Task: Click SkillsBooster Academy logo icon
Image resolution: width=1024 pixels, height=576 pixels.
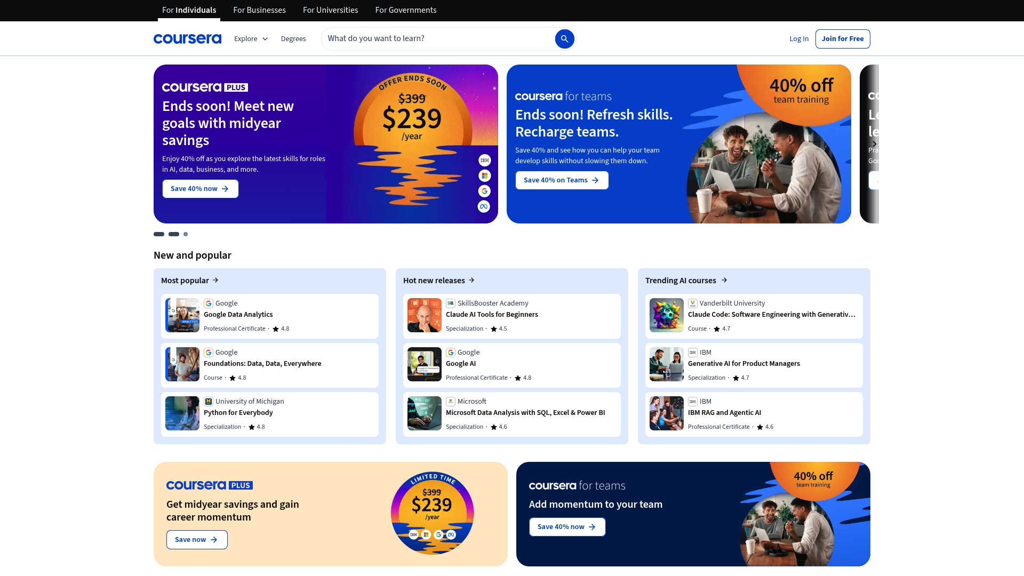Action: (x=451, y=303)
